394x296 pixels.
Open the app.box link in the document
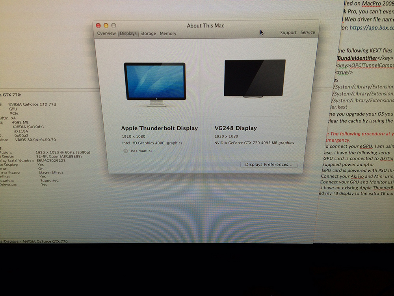tap(372, 28)
